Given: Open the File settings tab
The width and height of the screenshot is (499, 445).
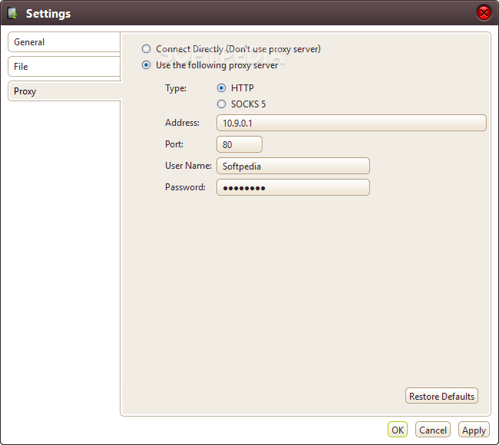Looking at the screenshot, I should 64,67.
